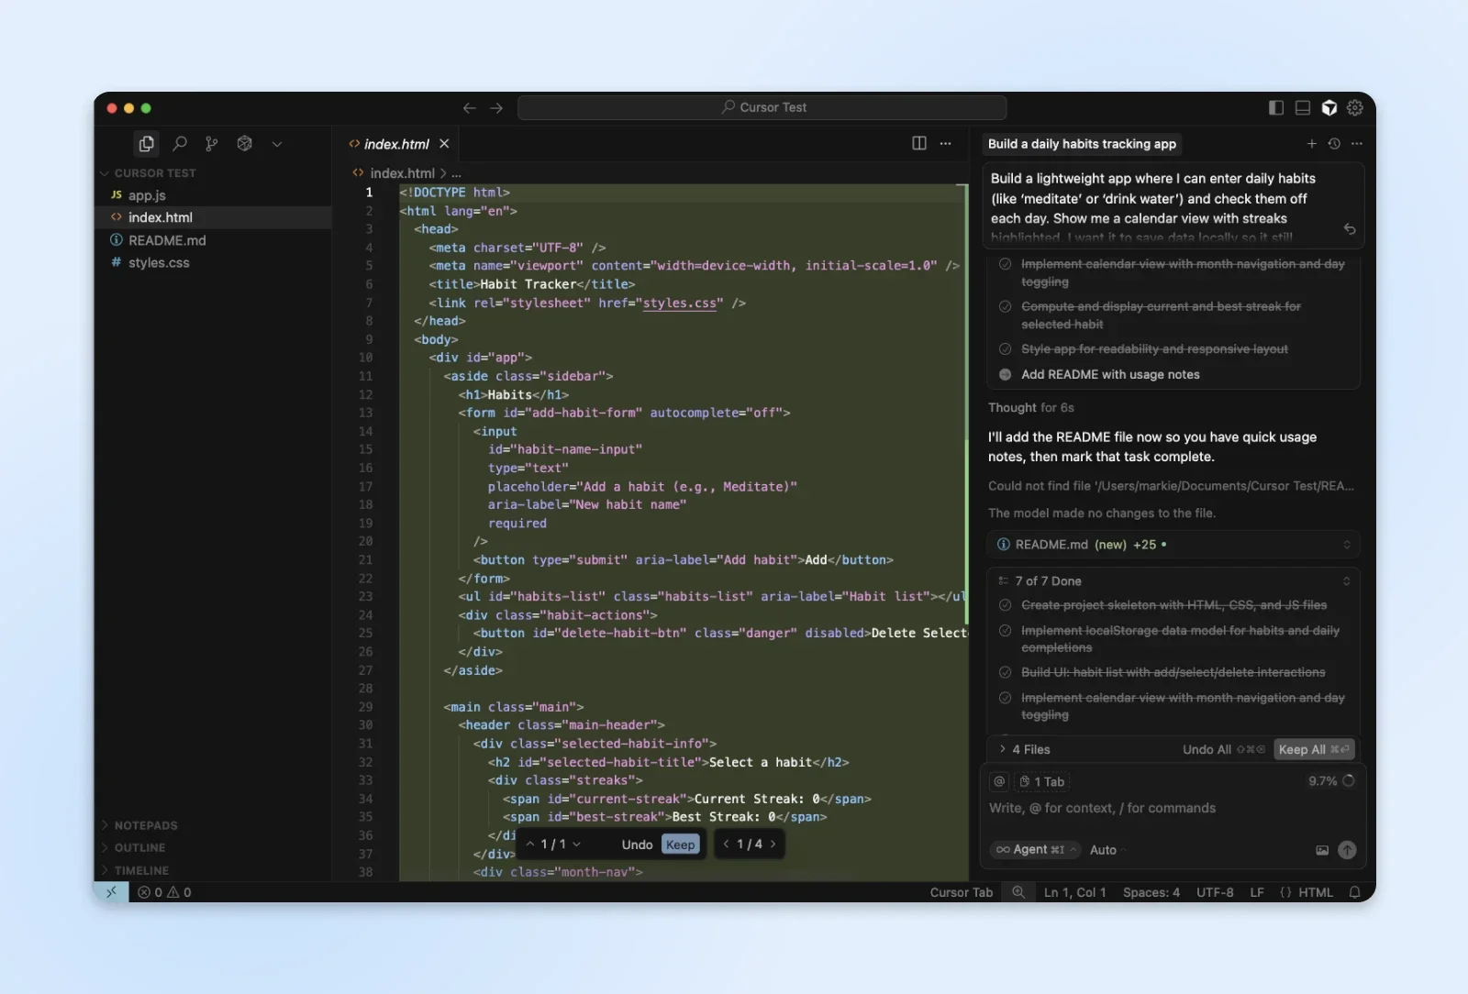Select the Source Control branch icon
Screen dimensions: 1468x994
pos(212,144)
